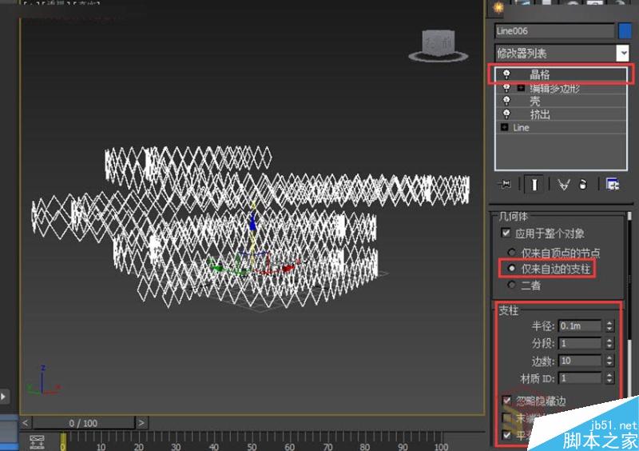Image resolution: width=639 pixels, height=451 pixels.
Task: Select 二者 radio button
Action: (511, 285)
